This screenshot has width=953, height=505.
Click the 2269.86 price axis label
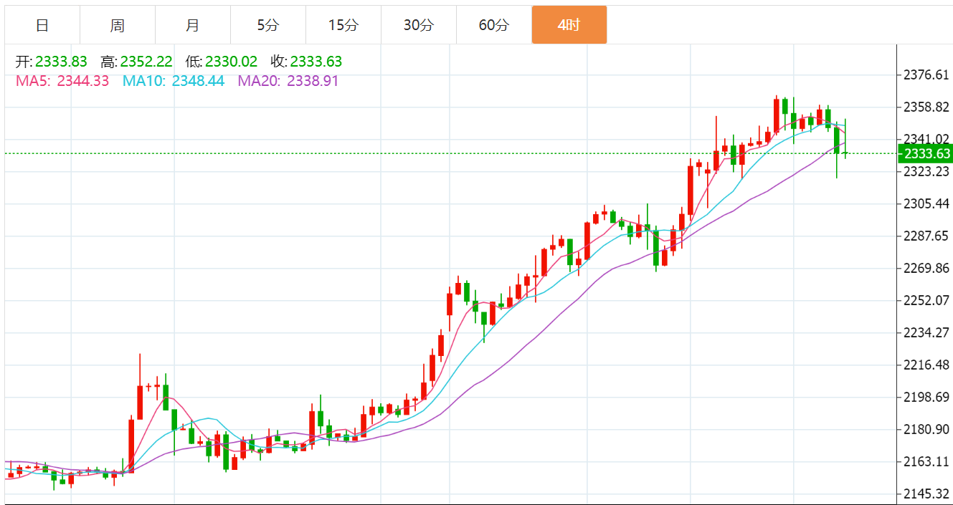click(x=926, y=269)
